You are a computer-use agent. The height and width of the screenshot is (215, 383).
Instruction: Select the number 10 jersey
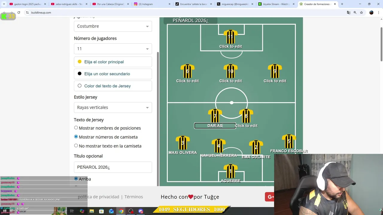click(230, 71)
